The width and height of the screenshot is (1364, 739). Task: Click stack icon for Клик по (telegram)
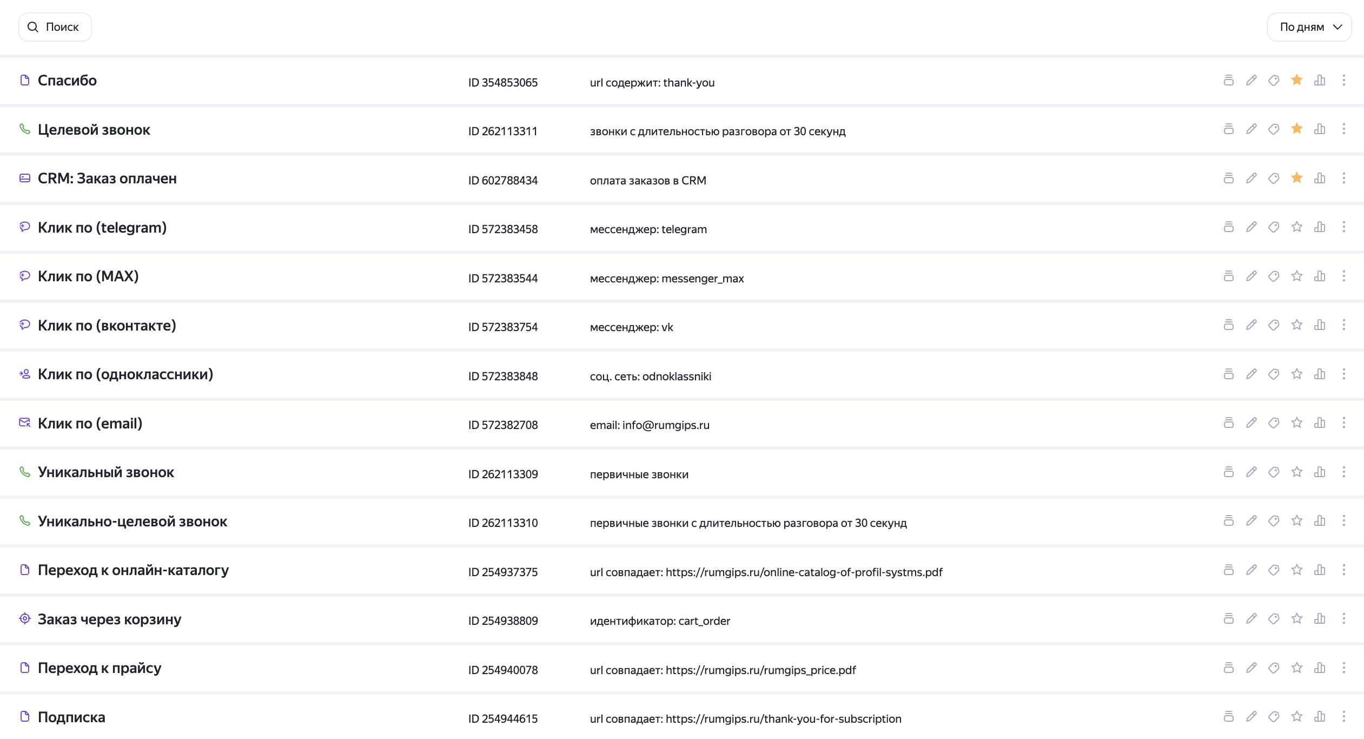pyautogui.click(x=1228, y=227)
